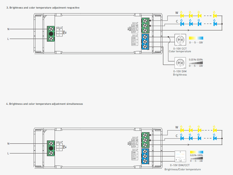The height and width of the screenshot is (175, 233).
Task: Click the SEC label beside the output terminal in diagram 4
Action: [130, 143]
